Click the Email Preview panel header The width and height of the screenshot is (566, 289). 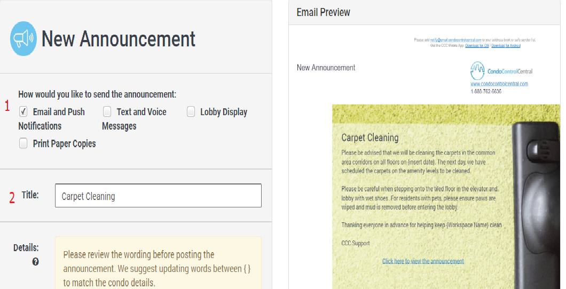324,12
